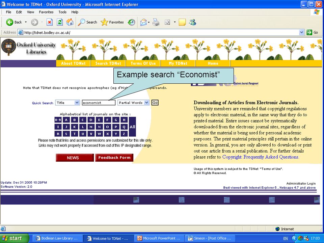Expand the address bar dropdown
Image resolution: width=324 pixels, height=243 pixels.
click(x=301, y=32)
